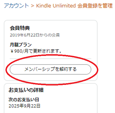Click the 会員登録を管理 portion of the breadcrumb
Image resolution: width=115 pixels, height=113 pixels.
[x=95, y=6]
